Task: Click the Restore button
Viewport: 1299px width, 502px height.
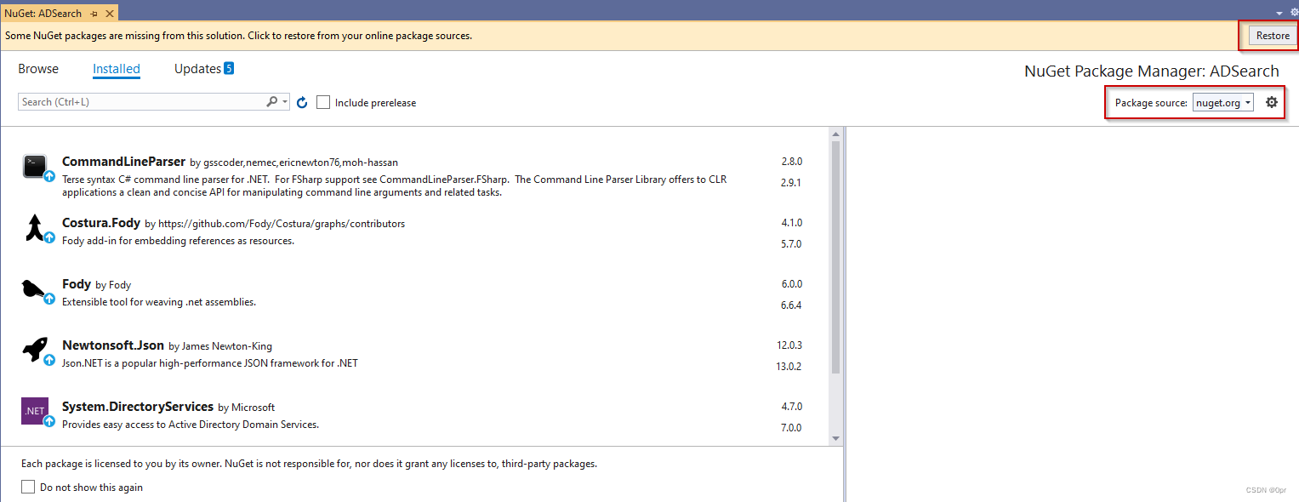Action: click(1272, 35)
